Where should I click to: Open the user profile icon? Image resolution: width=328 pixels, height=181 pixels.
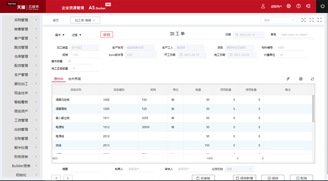tap(263, 6)
